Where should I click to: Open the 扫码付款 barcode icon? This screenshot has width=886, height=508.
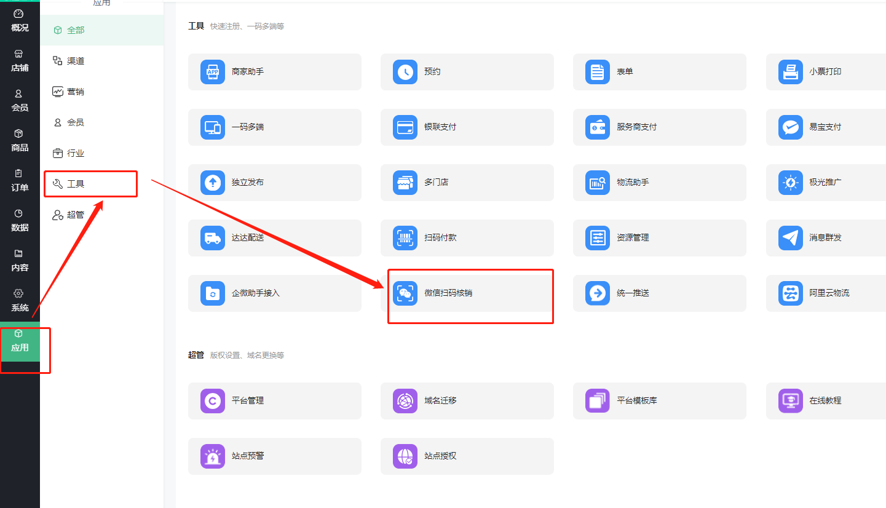tap(405, 238)
